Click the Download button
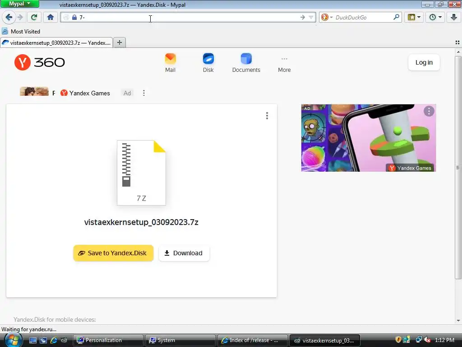 184,253
